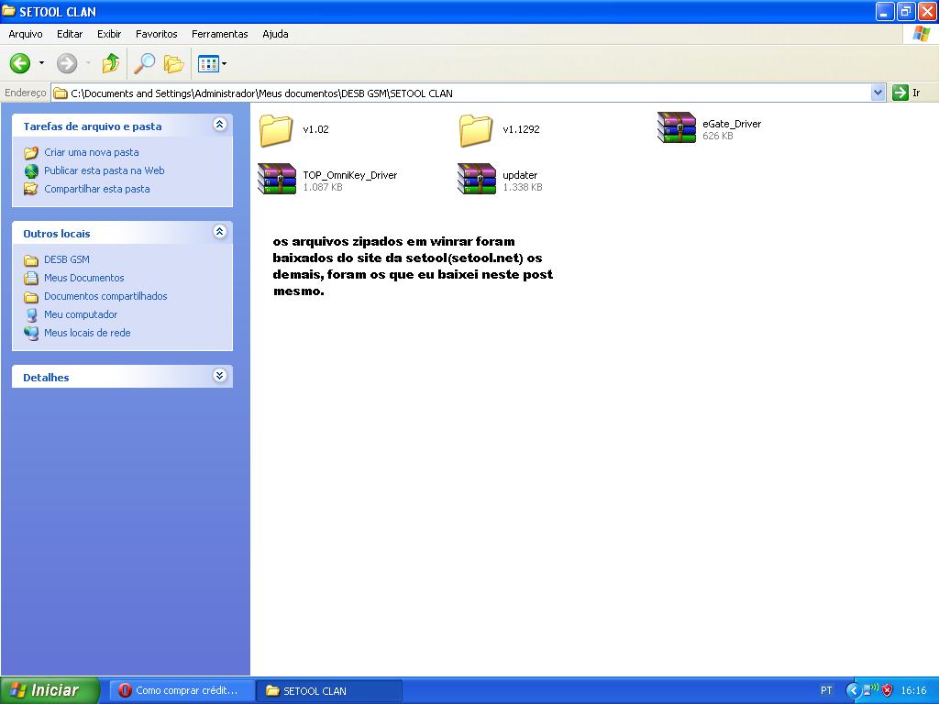Open Meus locais de rede link

tap(87, 333)
